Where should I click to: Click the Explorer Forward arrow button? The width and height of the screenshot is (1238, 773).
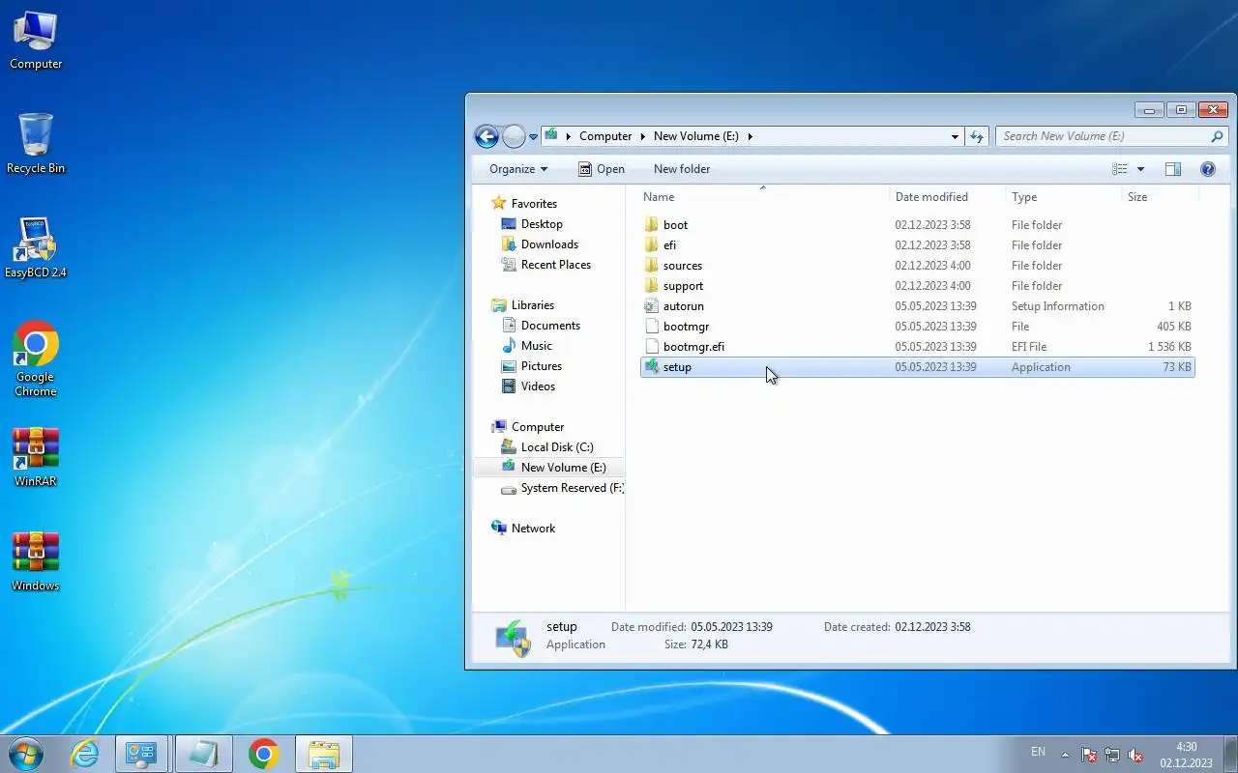[x=514, y=136]
